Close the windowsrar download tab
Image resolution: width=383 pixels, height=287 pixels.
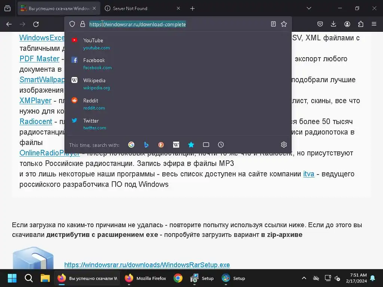pyautogui.click(x=94, y=8)
